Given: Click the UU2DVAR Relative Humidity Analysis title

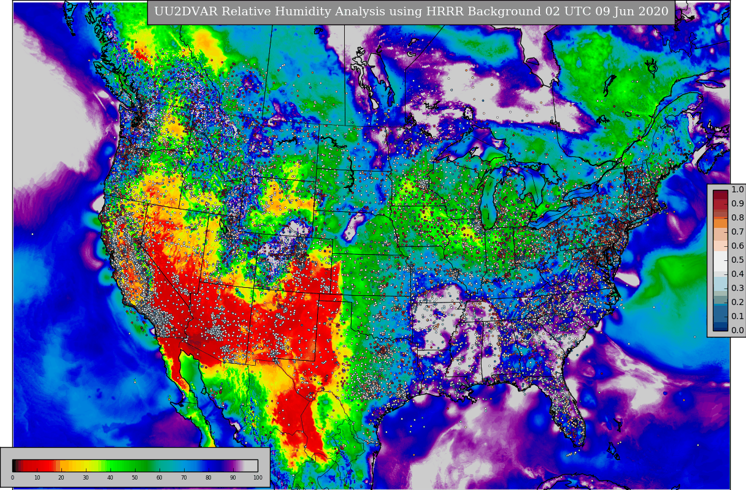Looking at the screenshot, I should tap(411, 12).
